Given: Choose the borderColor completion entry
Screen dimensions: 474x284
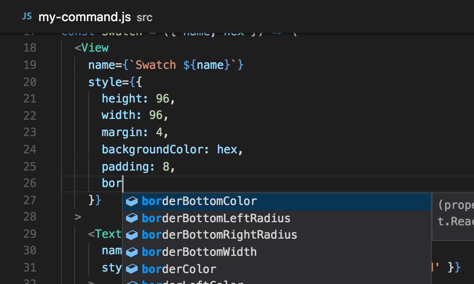Looking at the screenshot, I should pos(179,269).
